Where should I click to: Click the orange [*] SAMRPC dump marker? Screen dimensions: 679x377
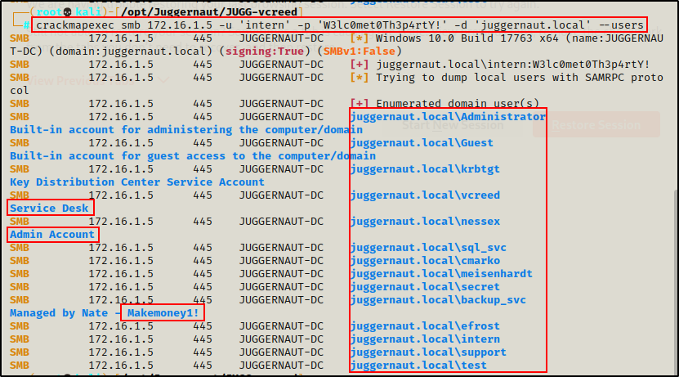(x=357, y=78)
